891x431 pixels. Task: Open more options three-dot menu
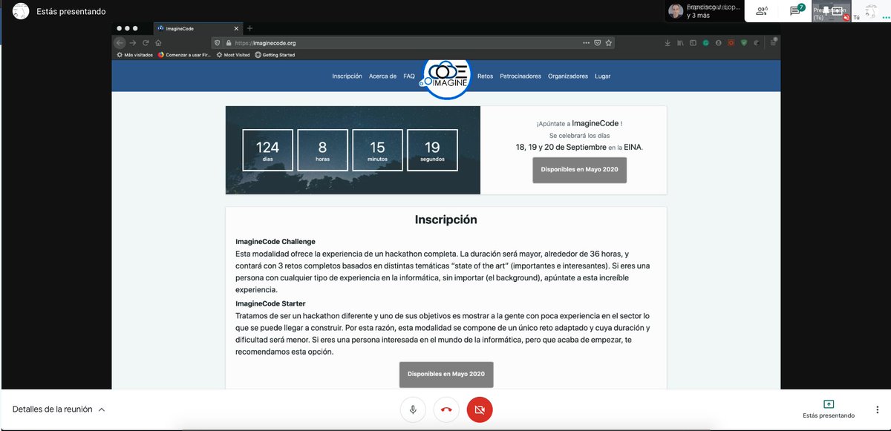click(877, 409)
